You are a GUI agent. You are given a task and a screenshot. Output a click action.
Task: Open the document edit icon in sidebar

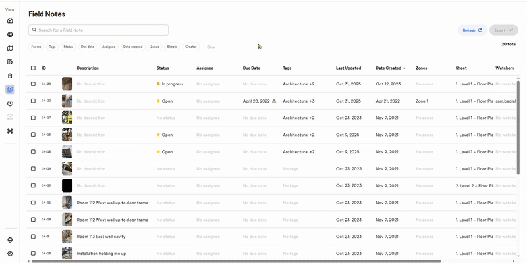pyautogui.click(x=10, y=62)
